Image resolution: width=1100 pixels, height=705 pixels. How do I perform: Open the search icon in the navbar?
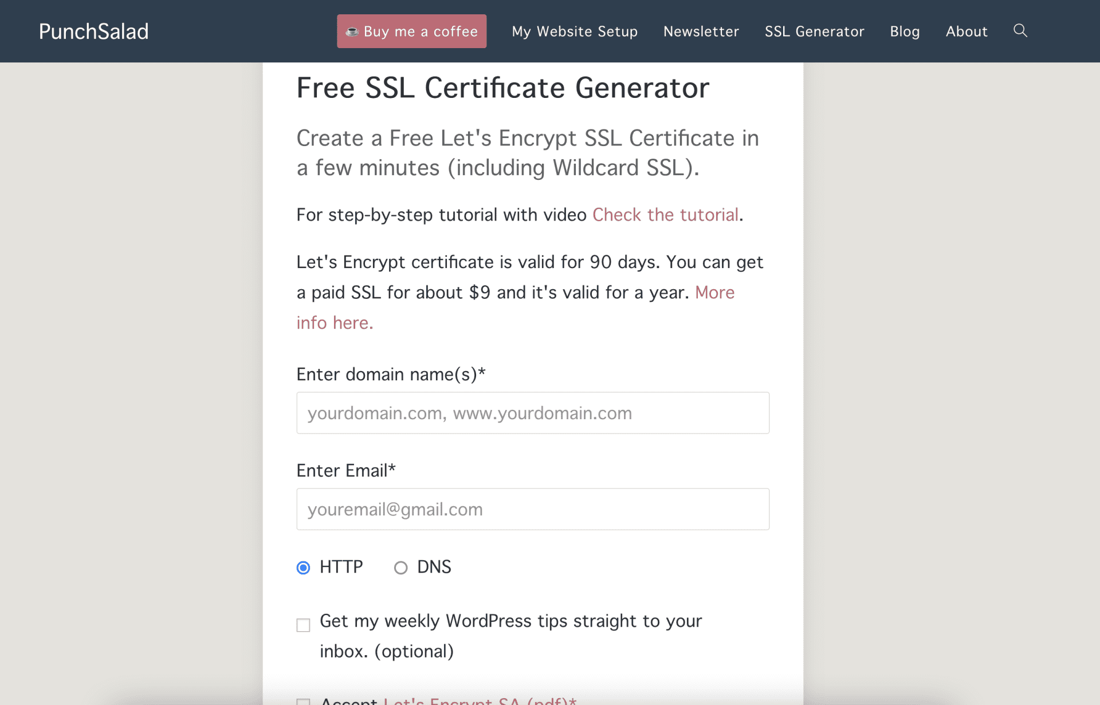point(1020,31)
